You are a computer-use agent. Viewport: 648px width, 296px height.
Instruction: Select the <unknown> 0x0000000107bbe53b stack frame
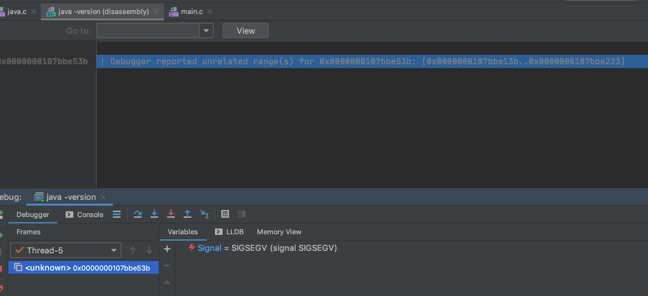tap(84, 268)
